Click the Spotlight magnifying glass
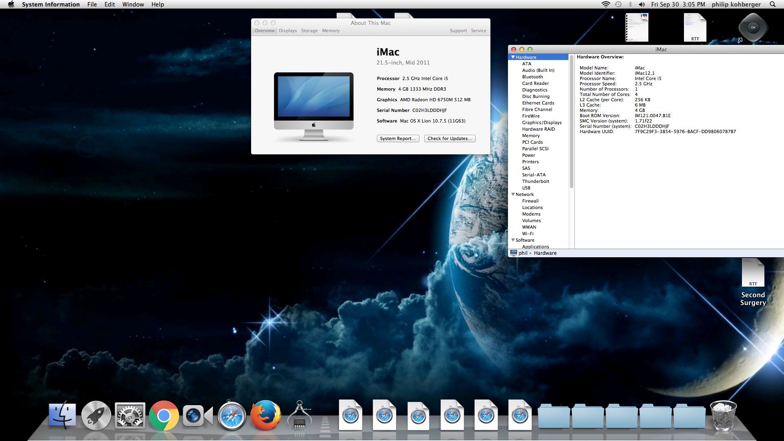Viewport: 784px width, 441px height. tap(773, 4)
